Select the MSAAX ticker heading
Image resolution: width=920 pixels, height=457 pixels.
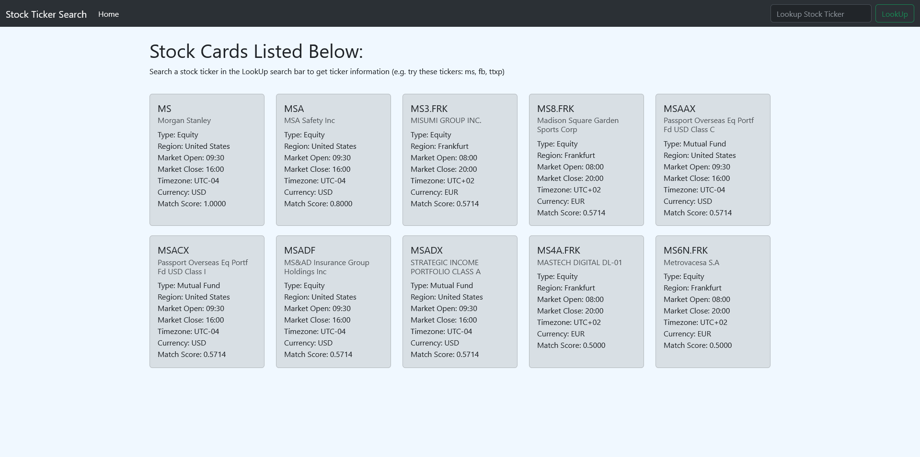tap(679, 109)
